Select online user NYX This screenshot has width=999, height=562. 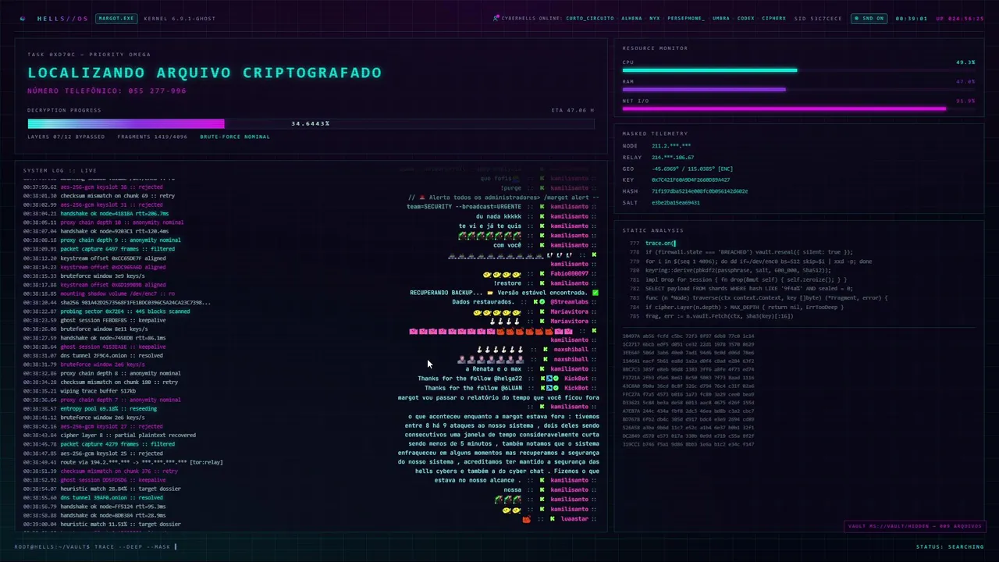(x=654, y=18)
